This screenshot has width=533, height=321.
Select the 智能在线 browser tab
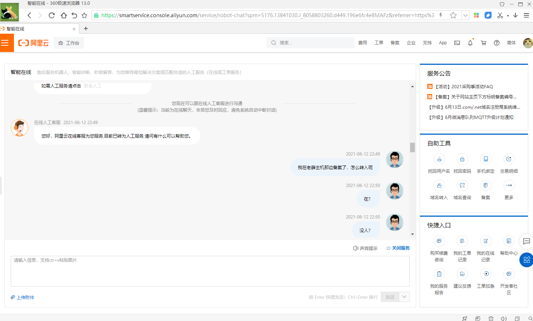[37, 29]
